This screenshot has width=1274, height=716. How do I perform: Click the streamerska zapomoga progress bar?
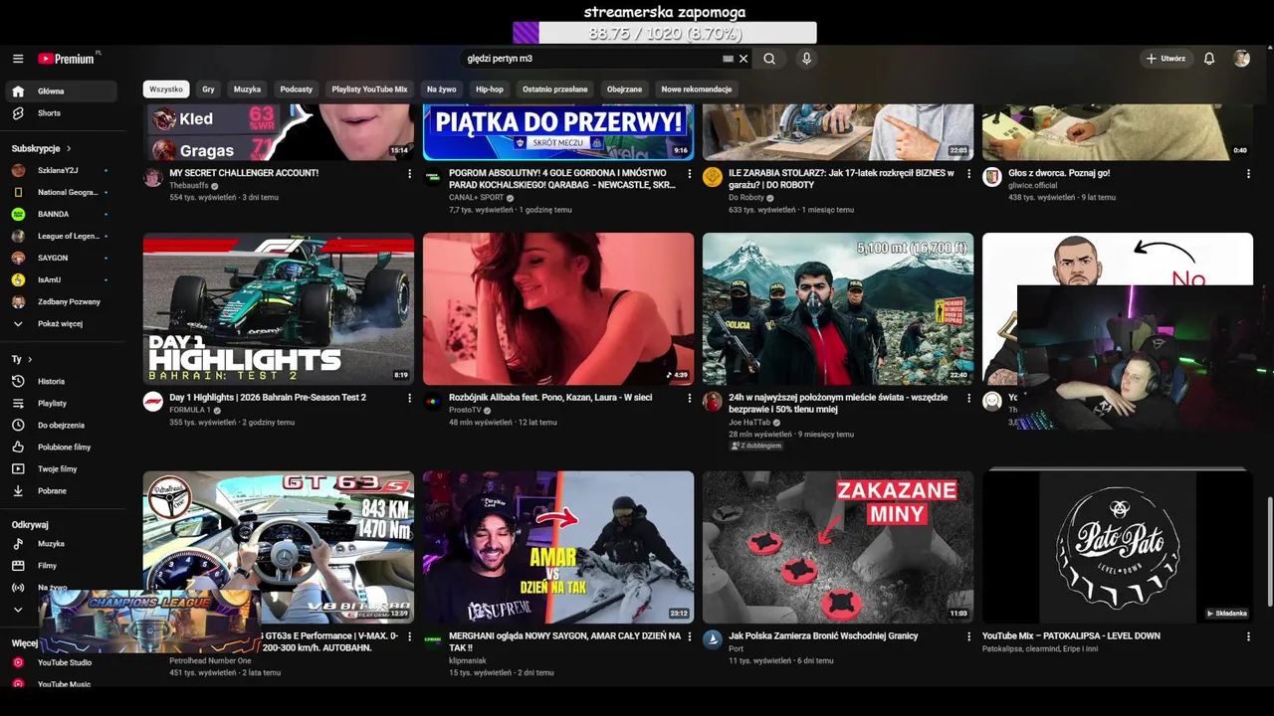point(664,33)
